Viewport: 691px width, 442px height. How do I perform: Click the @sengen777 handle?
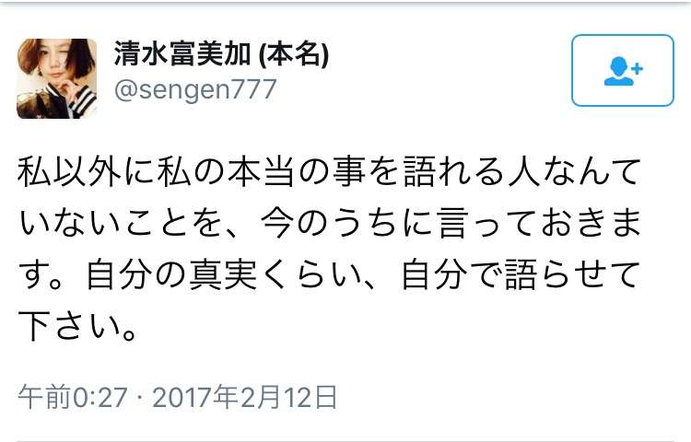tap(194, 89)
